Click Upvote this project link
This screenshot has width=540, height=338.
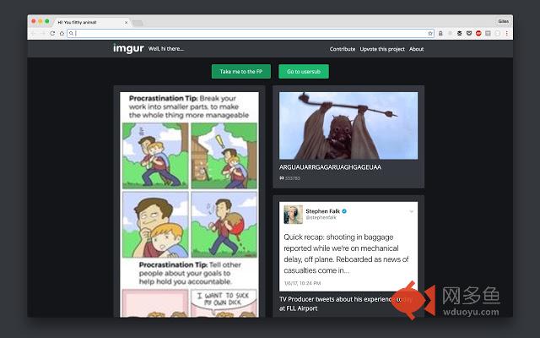coord(382,49)
